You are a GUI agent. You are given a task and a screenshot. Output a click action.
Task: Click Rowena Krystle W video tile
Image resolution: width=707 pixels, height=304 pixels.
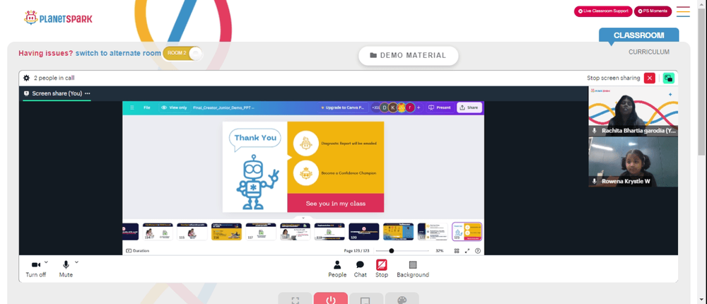point(633,162)
